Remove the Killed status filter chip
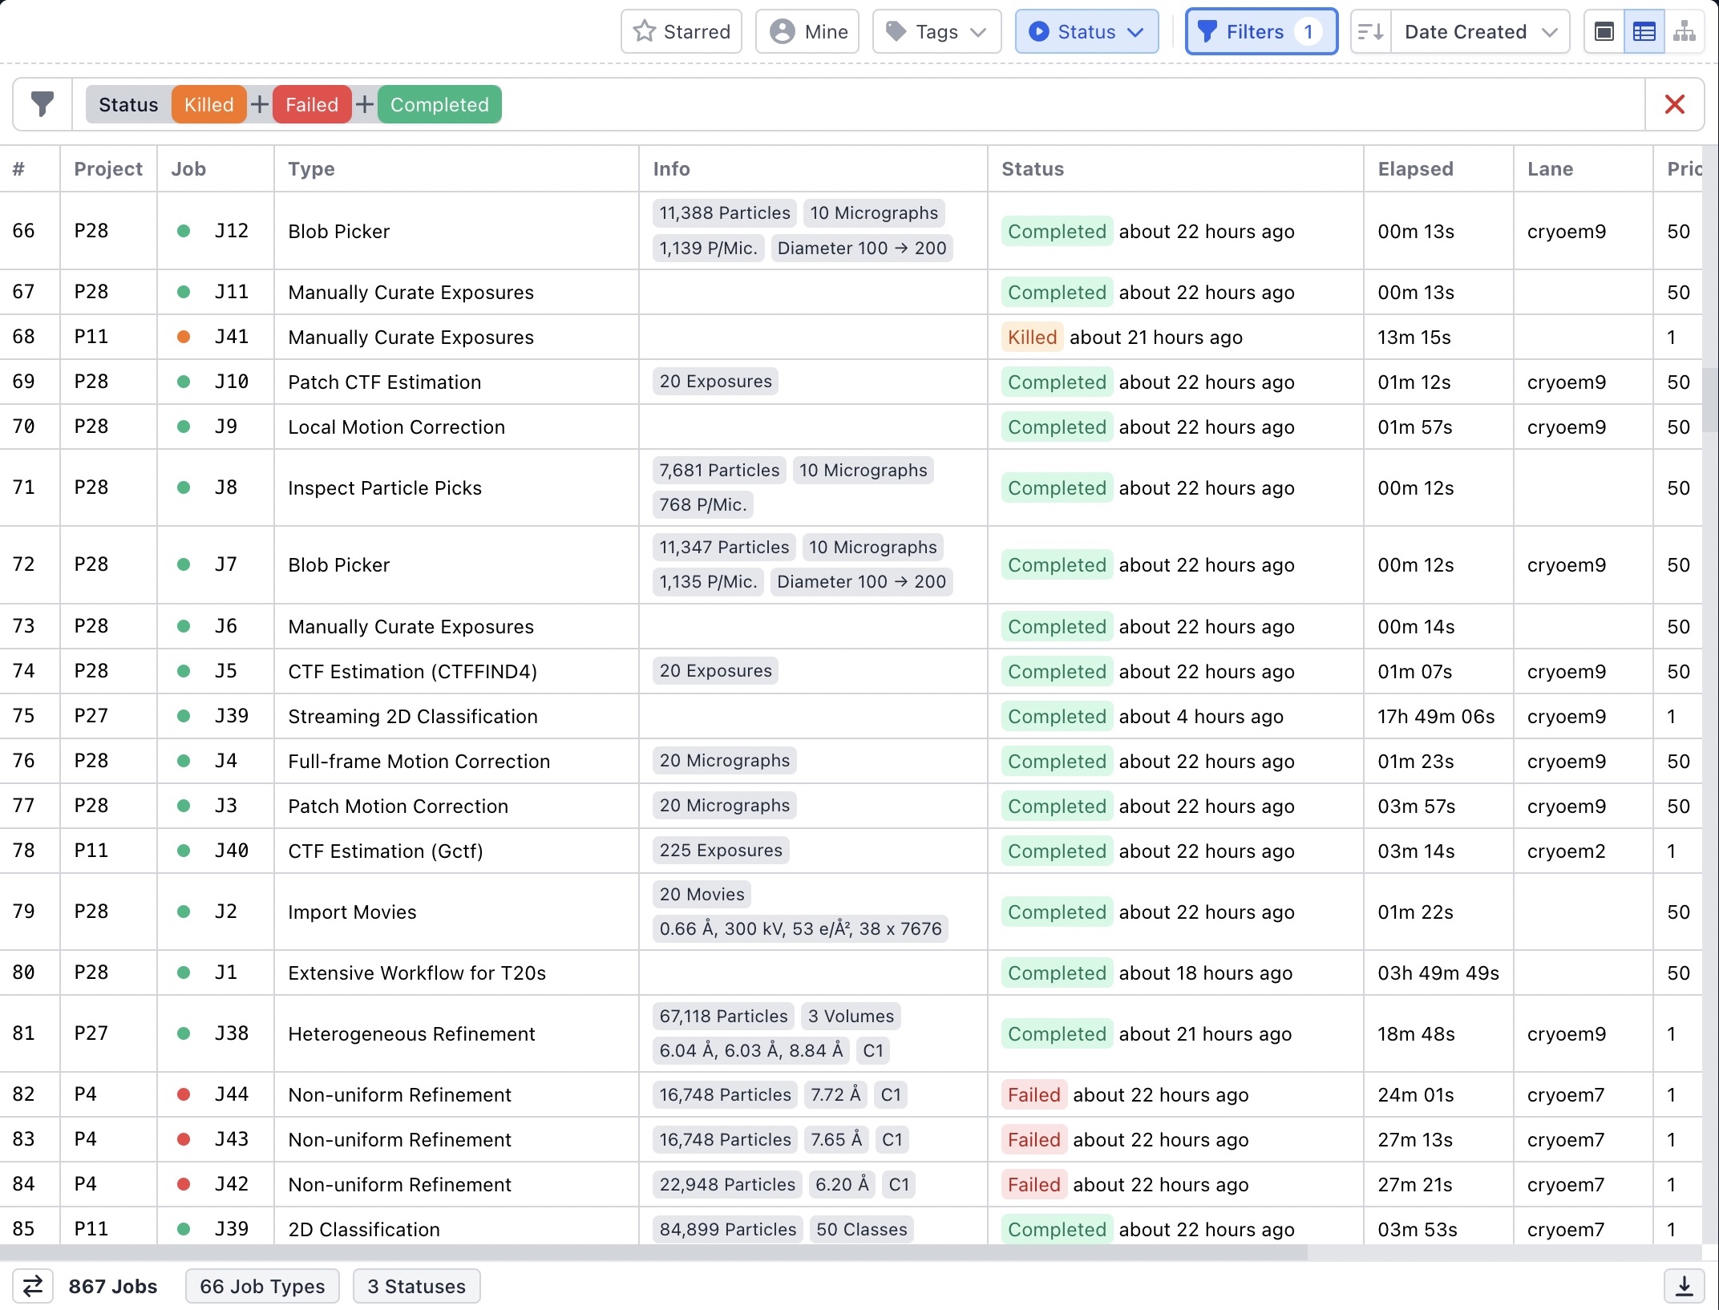The height and width of the screenshot is (1310, 1719). (x=208, y=105)
